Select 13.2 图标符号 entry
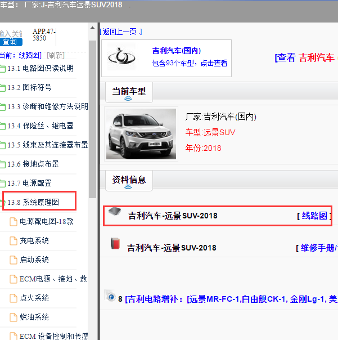The width and height of the screenshot is (338, 340). tap(29, 88)
